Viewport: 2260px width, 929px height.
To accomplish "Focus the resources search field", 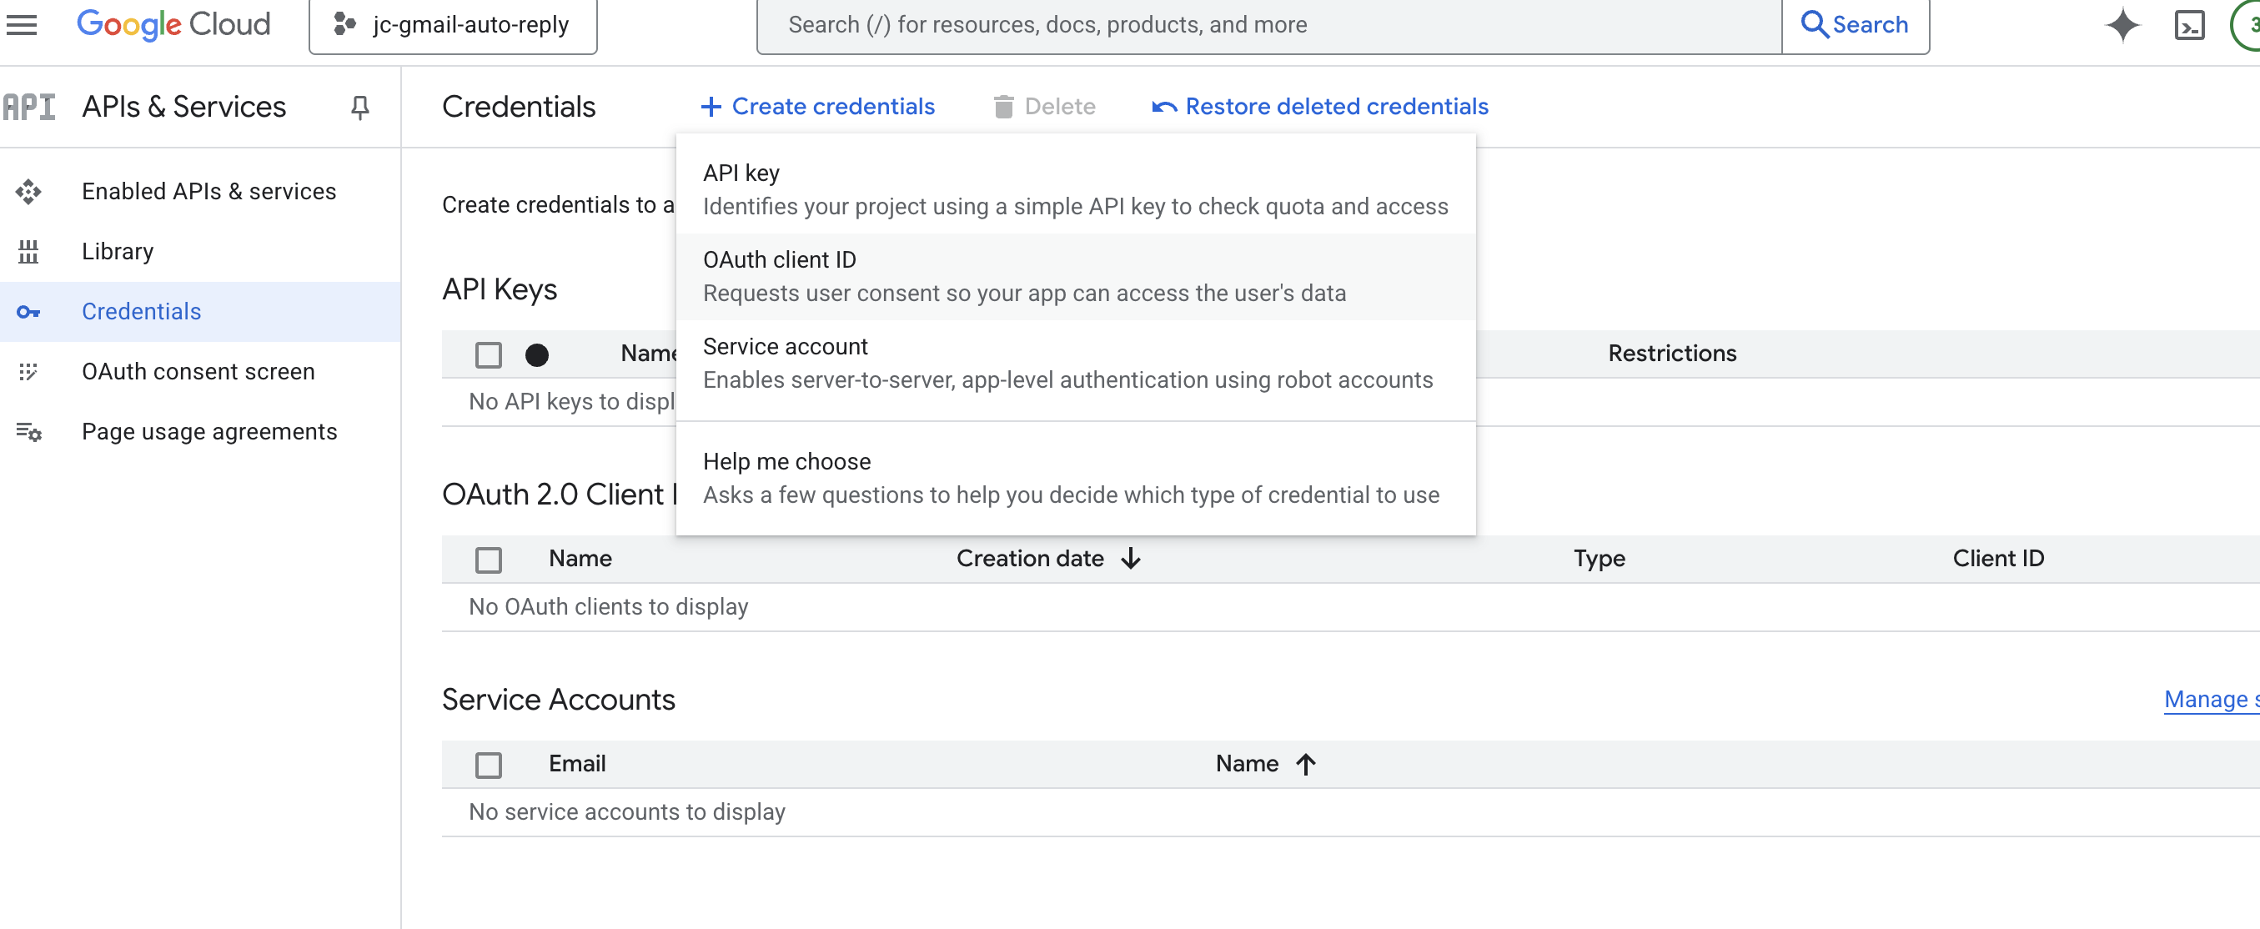I will pyautogui.click(x=1268, y=24).
